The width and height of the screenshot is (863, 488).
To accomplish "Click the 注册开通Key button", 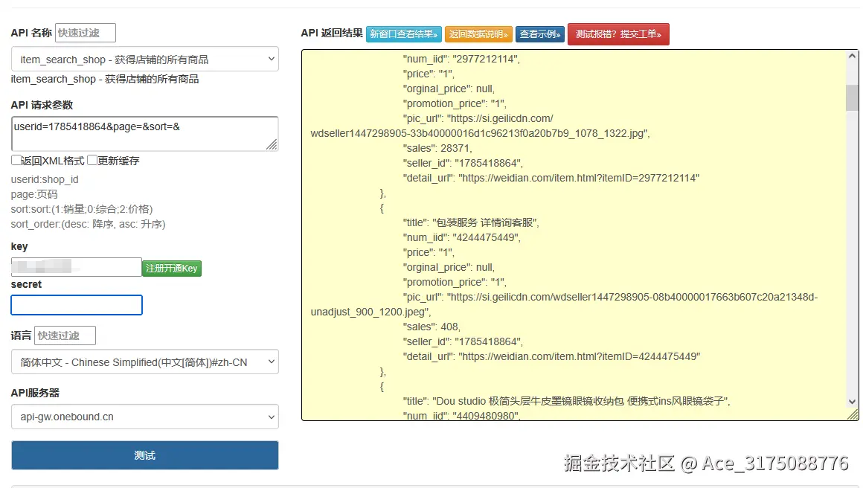I will click(x=172, y=268).
